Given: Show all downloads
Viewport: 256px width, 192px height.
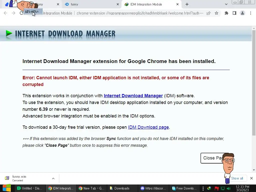Looking at the screenshot, I should point(237,178).
